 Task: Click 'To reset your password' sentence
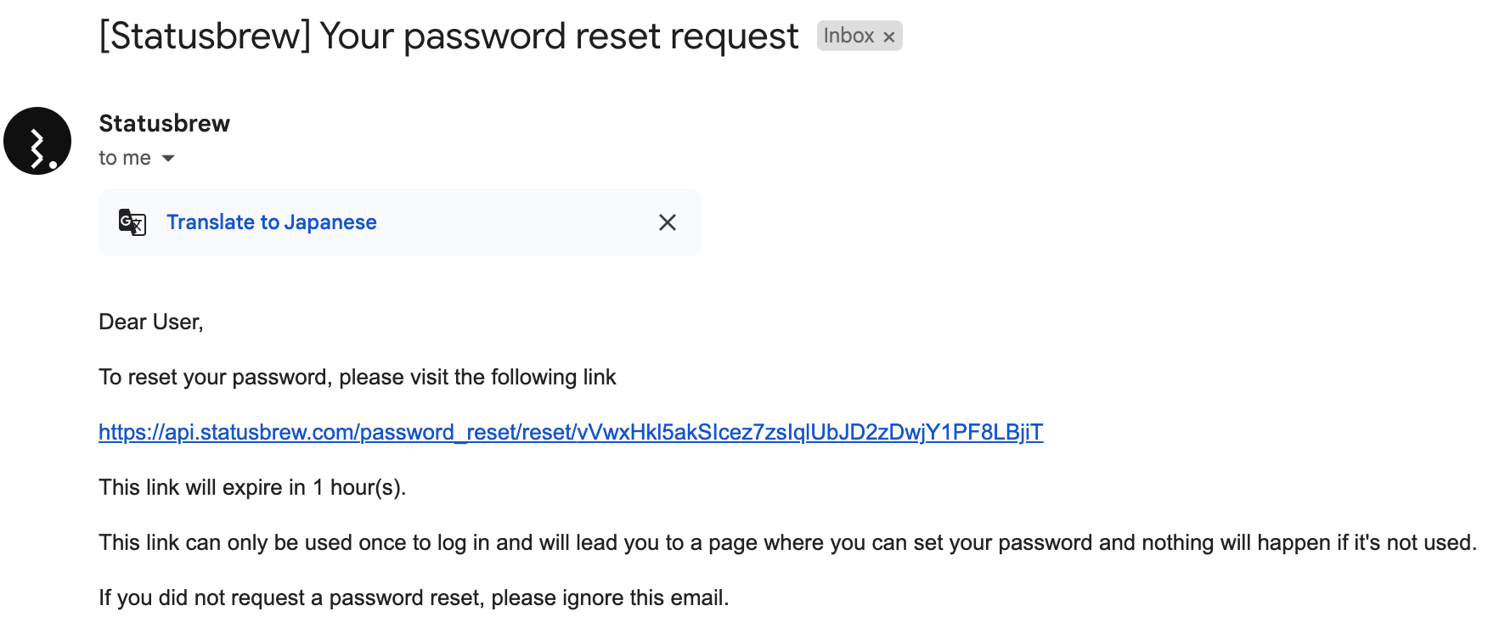point(357,377)
